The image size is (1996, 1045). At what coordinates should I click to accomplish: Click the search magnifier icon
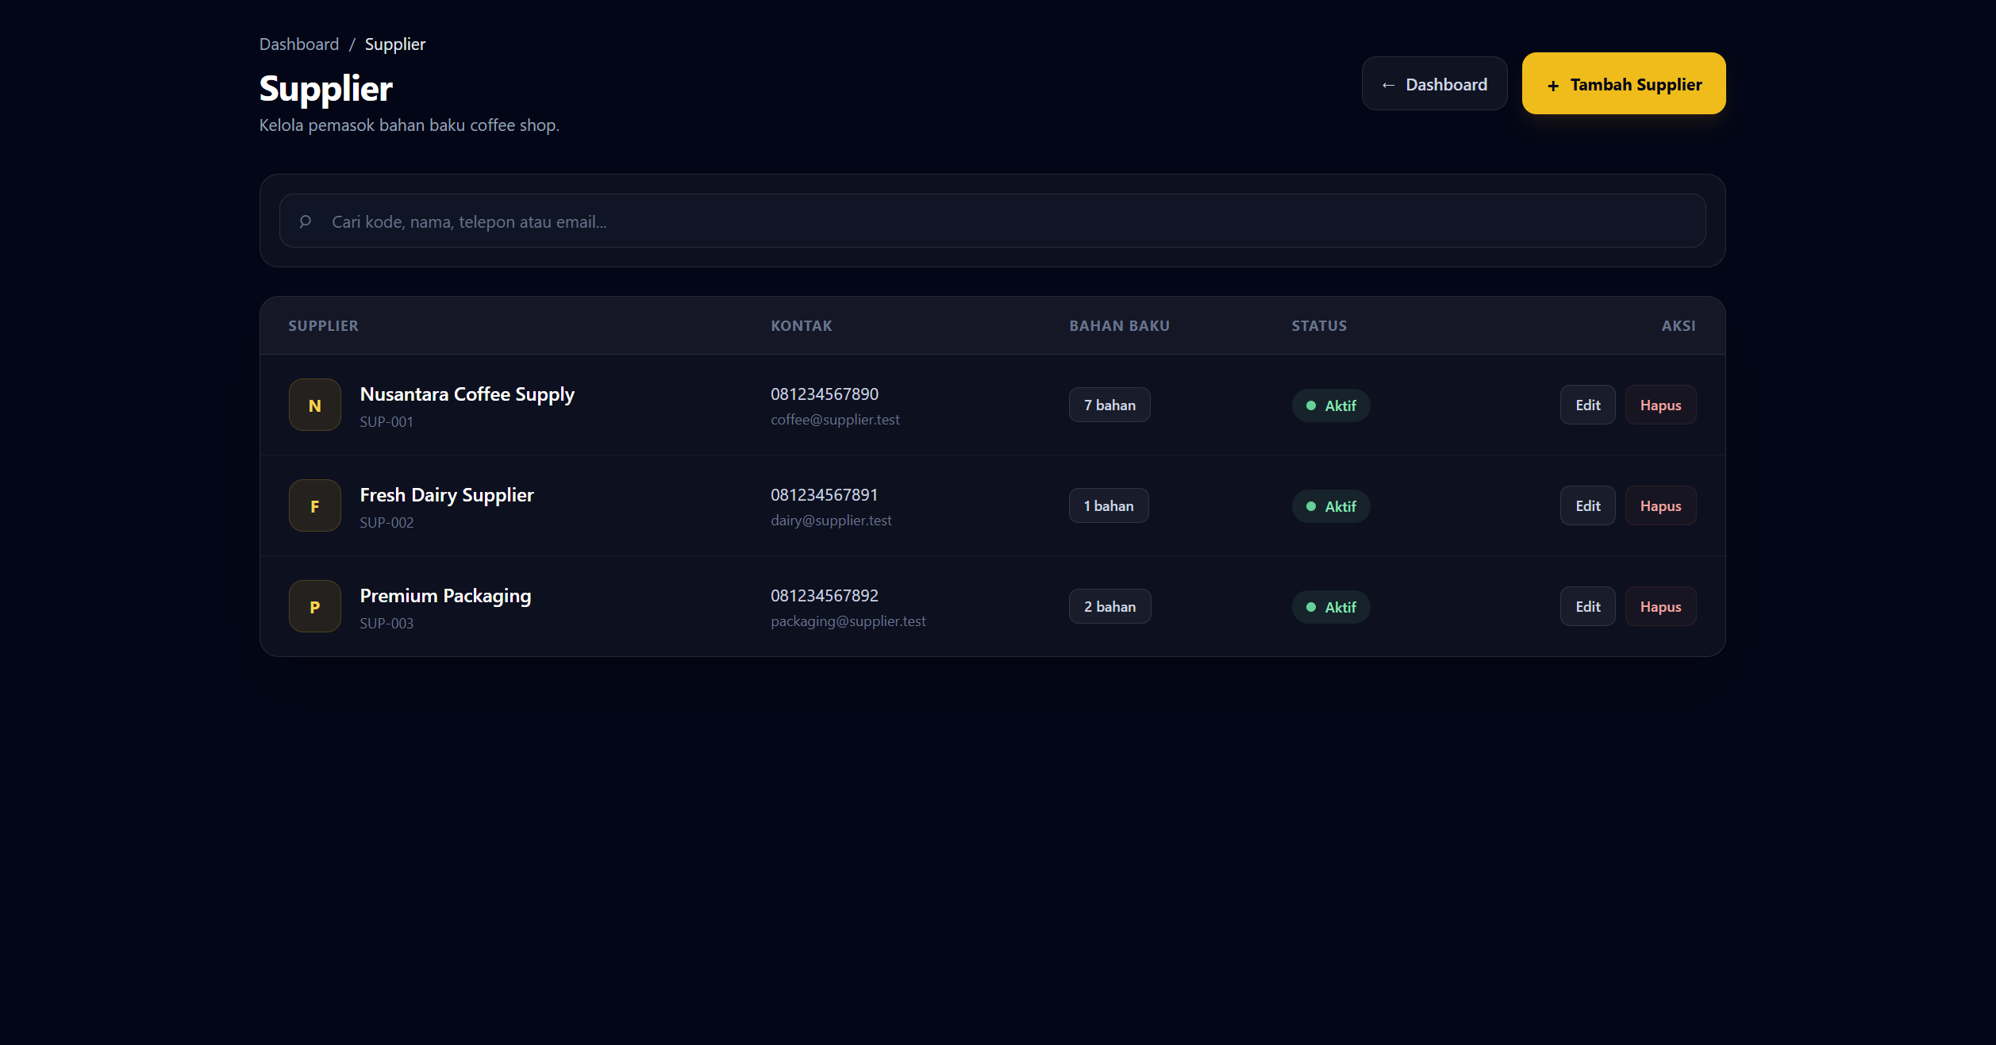(305, 221)
